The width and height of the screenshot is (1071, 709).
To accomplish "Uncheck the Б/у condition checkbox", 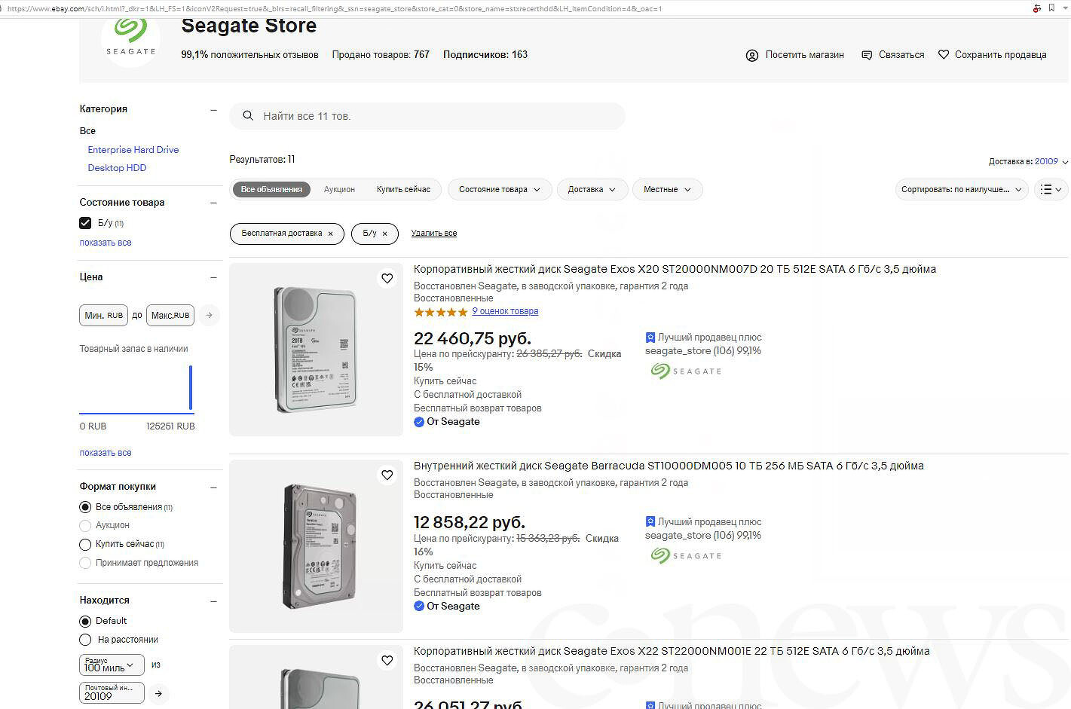I will 85,223.
